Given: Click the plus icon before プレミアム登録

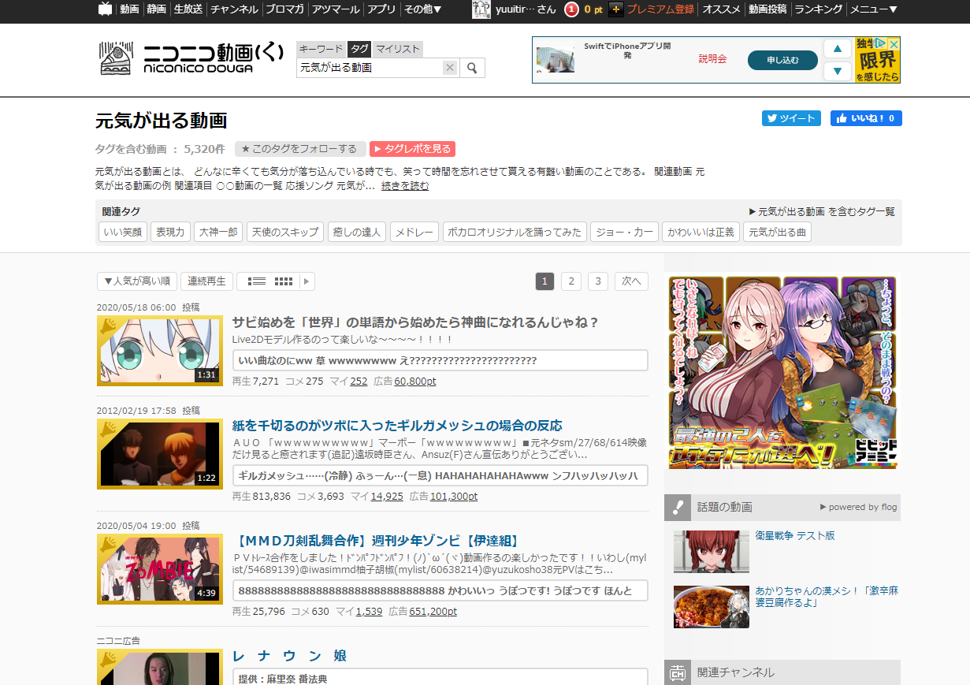Looking at the screenshot, I should (616, 9).
